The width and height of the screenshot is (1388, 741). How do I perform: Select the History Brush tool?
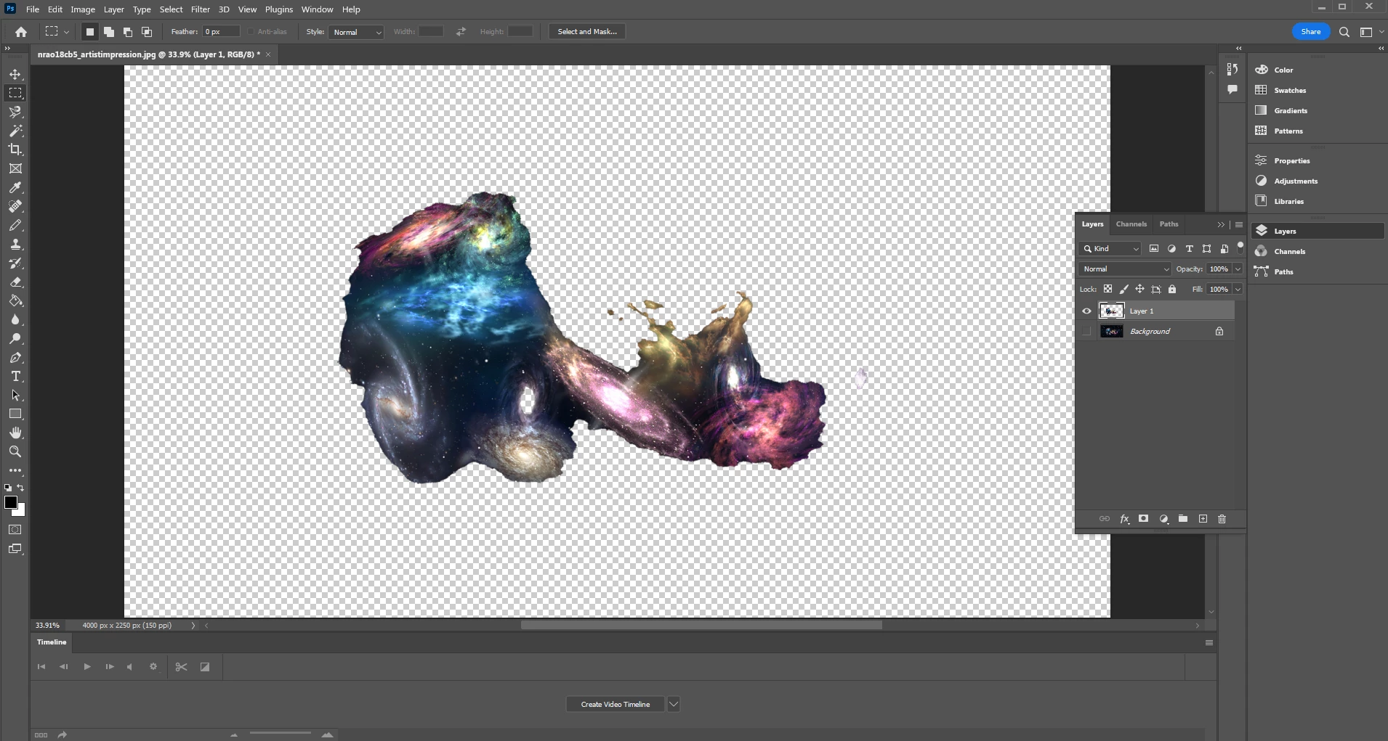point(15,263)
